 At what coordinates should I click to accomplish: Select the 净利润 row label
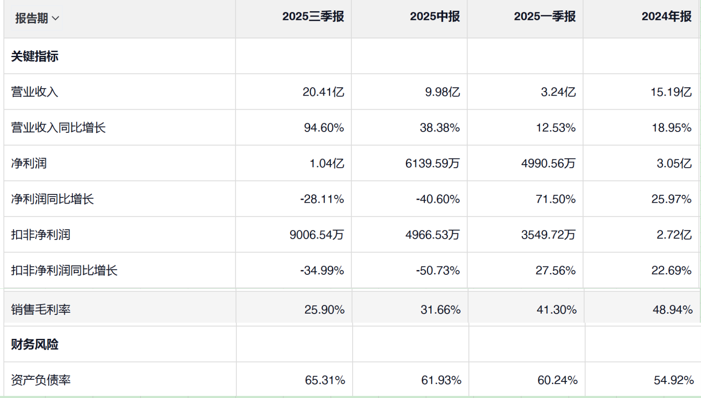pos(29,163)
